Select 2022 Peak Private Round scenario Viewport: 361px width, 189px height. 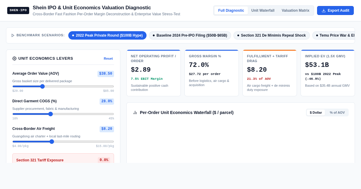107,35
